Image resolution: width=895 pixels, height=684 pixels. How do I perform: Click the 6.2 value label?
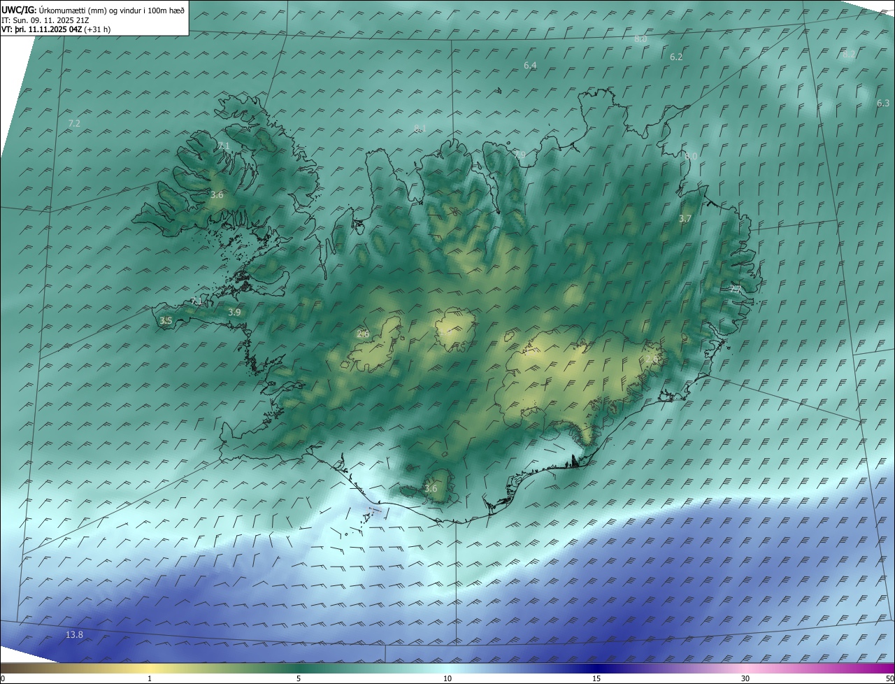pos(676,57)
